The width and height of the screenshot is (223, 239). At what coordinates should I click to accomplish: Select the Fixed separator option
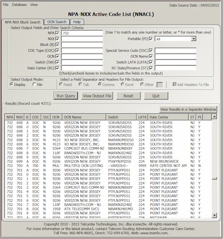[61, 84]
